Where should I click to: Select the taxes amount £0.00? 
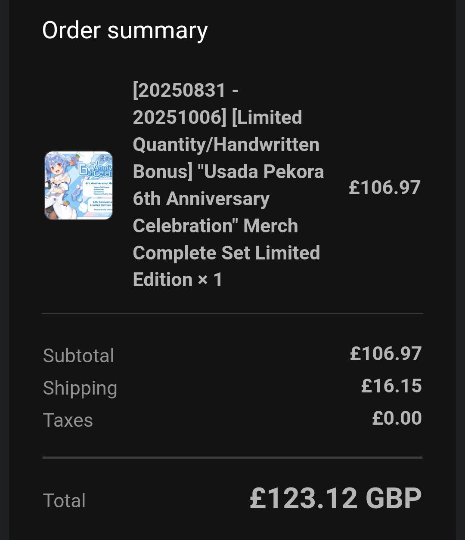(x=397, y=418)
